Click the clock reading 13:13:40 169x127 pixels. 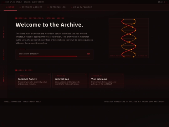pos(161,2)
